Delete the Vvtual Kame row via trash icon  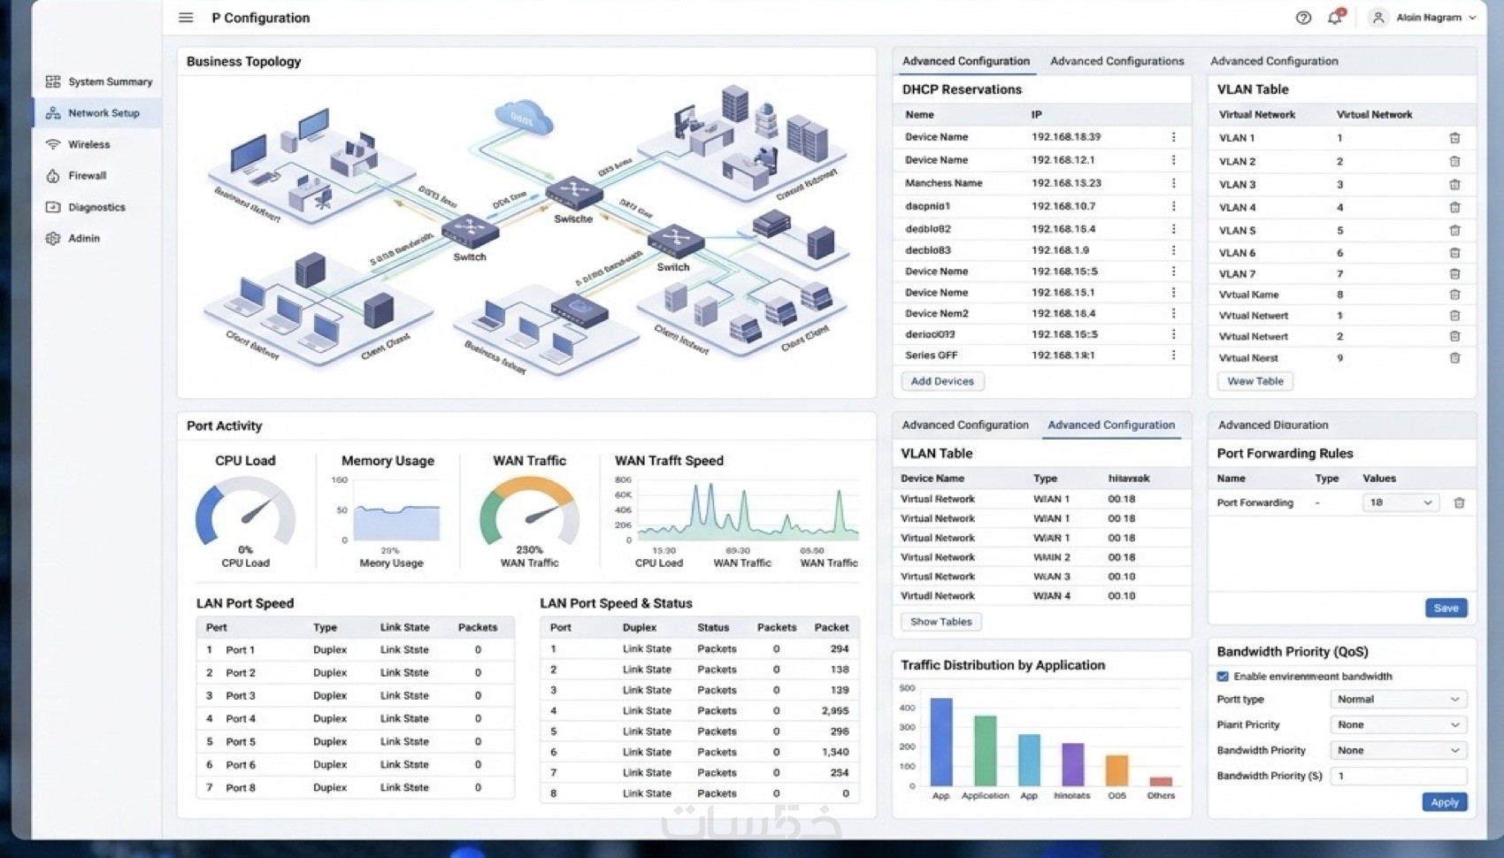1454,295
